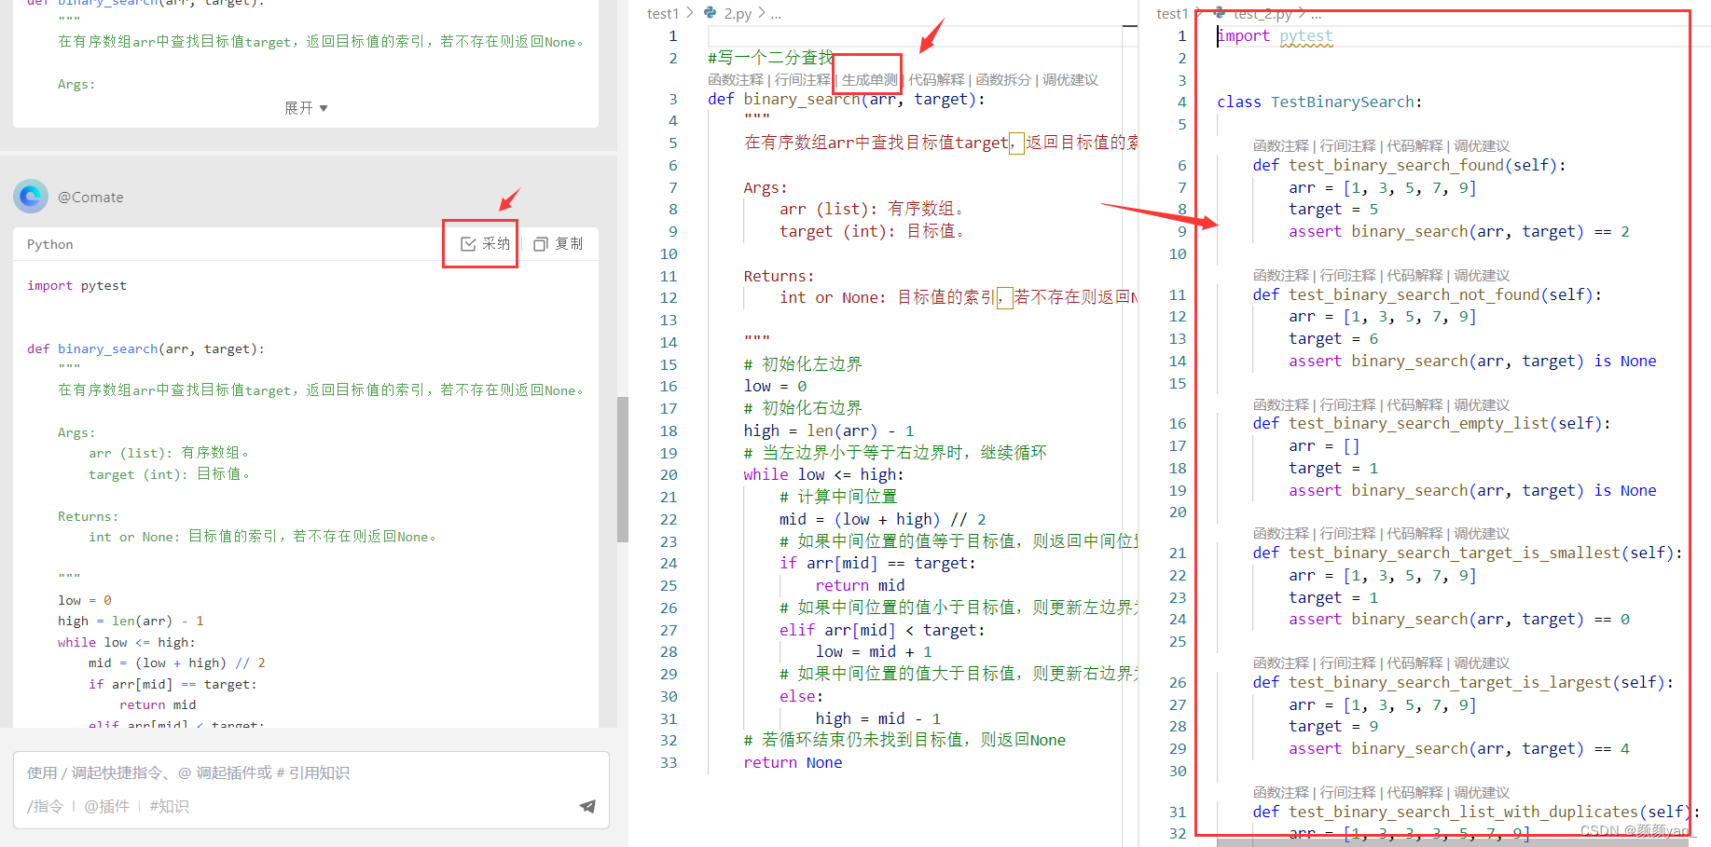Screen dimensions: 1711x847
Task: Click 'import pytest' line in right editor
Action: pyautogui.click(x=1275, y=35)
